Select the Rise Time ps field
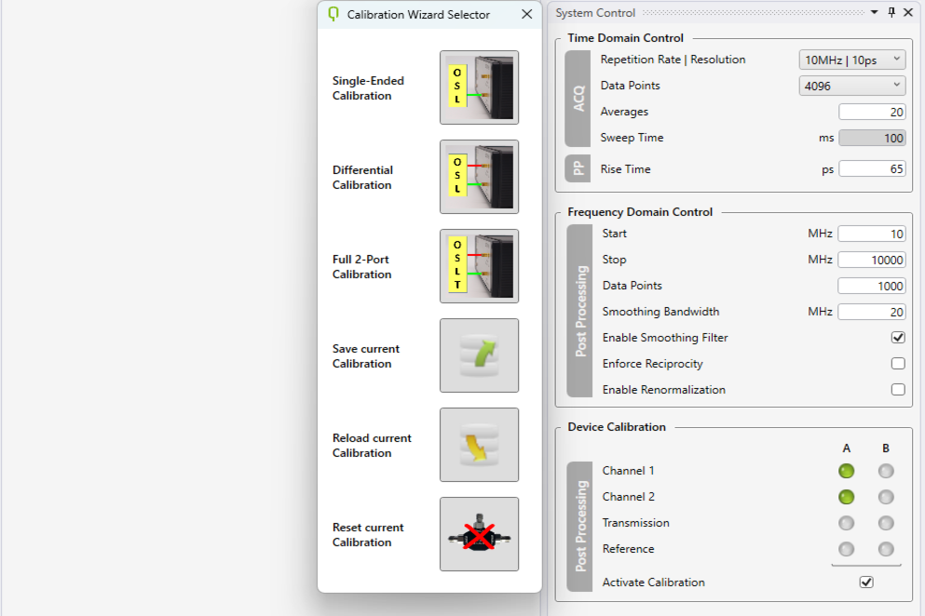 (872, 169)
